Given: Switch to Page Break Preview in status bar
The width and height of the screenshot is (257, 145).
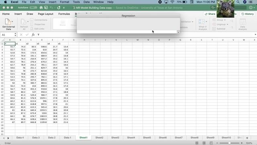Looking at the screenshot, I should pyautogui.click(x=211, y=143).
